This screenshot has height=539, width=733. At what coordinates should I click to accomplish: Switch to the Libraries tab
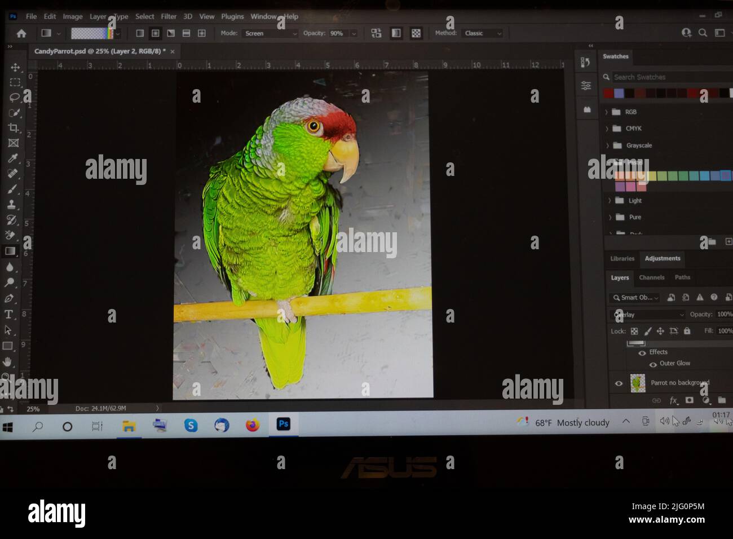(x=622, y=259)
